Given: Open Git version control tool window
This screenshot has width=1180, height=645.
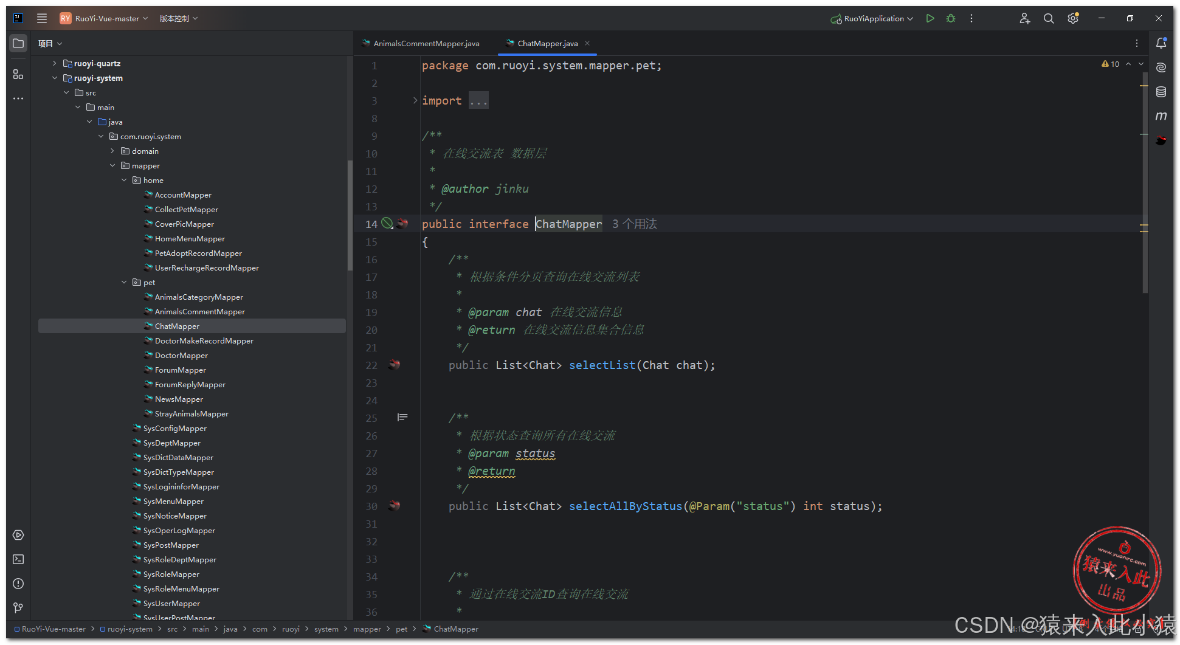Looking at the screenshot, I should pos(18,608).
